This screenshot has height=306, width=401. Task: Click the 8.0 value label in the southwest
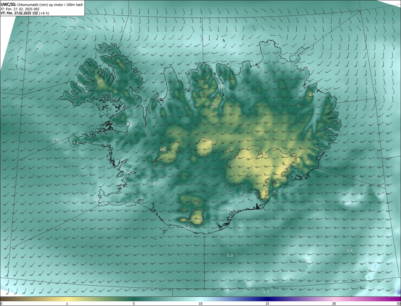click(x=156, y=184)
